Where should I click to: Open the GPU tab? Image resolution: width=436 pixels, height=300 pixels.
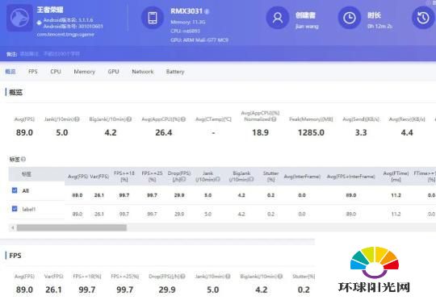pyautogui.click(x=113, y=72)
